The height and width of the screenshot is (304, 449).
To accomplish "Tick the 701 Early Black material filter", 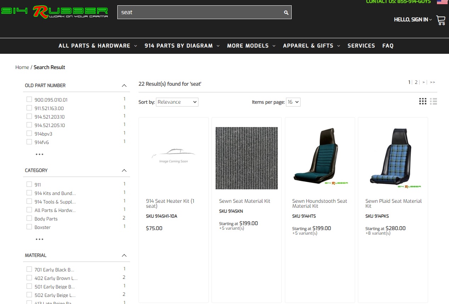I will click(29, 269).
